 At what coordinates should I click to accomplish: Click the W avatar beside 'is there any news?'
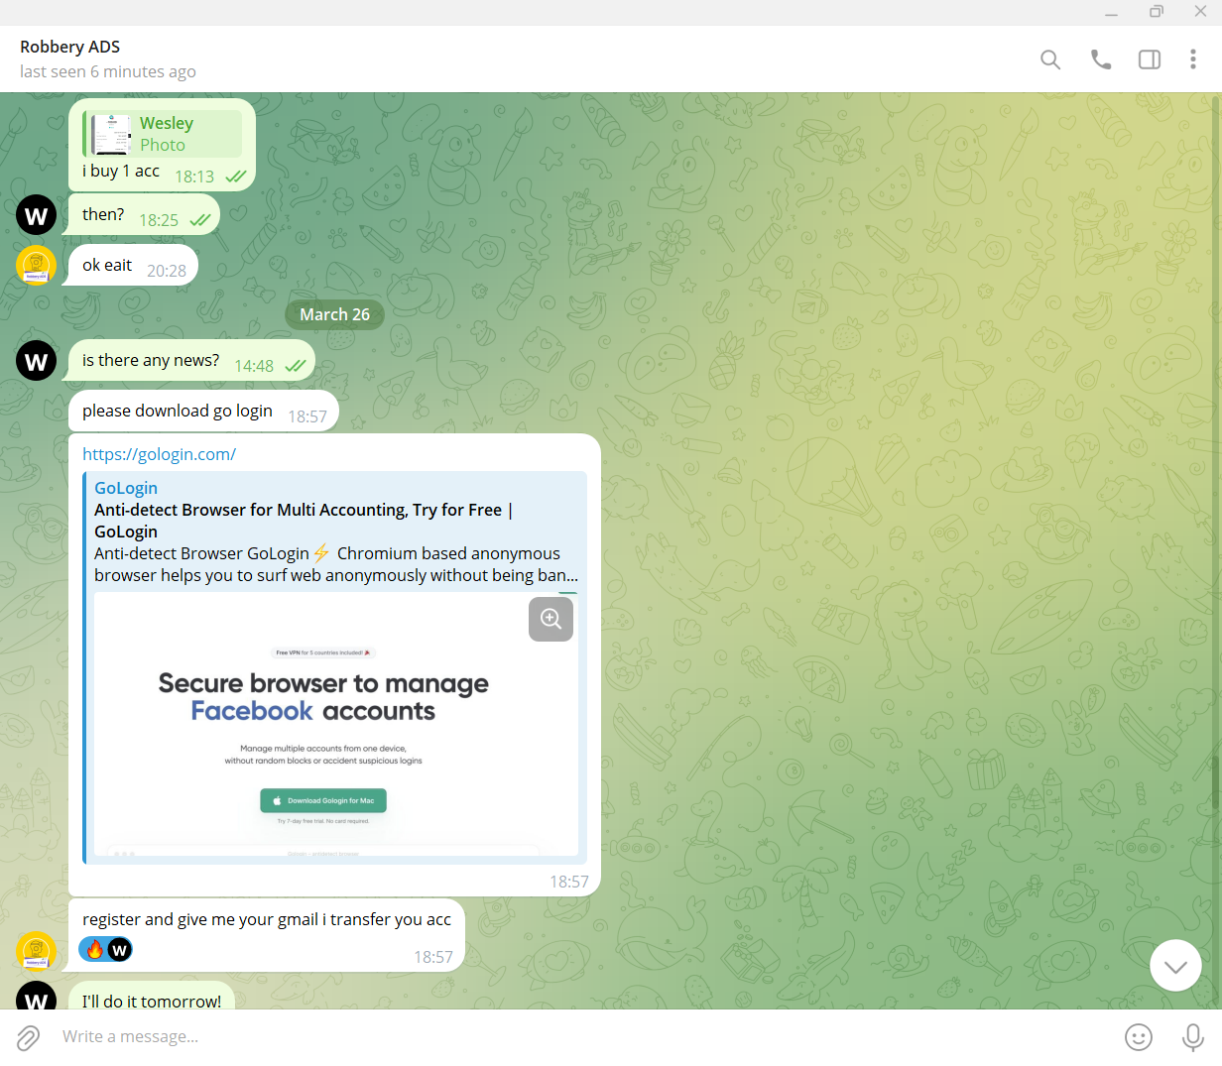tap(36, 360)
